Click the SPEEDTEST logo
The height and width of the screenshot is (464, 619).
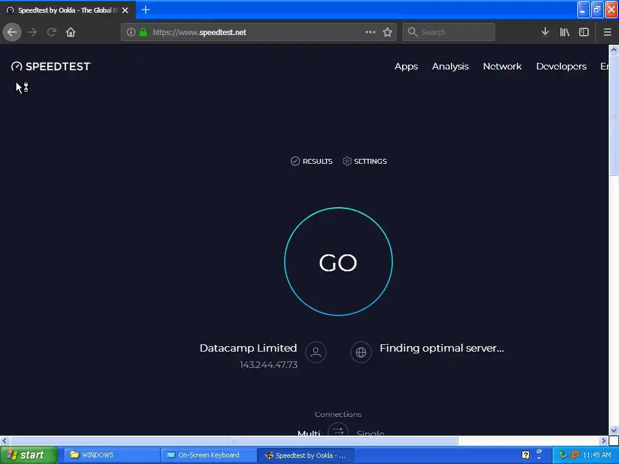51,66
